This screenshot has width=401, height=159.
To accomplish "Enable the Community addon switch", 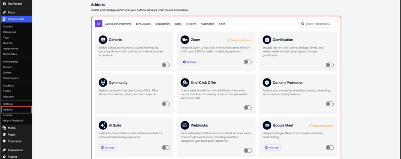I will [166, 104].
